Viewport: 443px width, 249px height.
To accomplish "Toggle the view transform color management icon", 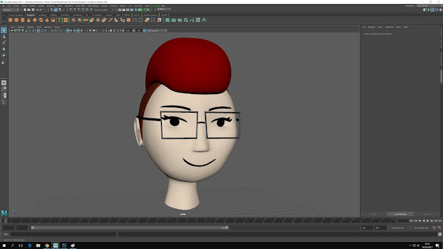I will click(x=145, y=30).
